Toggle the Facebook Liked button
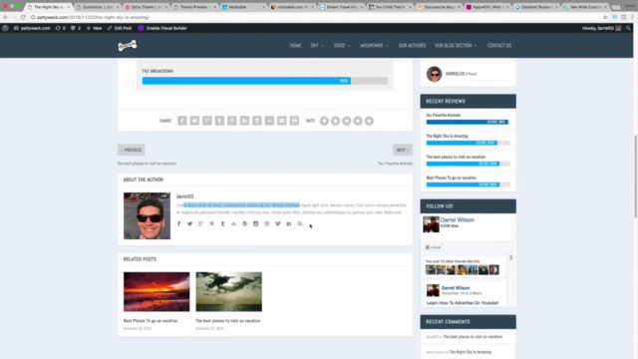The width and height of the screenshot is (638, 359). click(434, 247)
